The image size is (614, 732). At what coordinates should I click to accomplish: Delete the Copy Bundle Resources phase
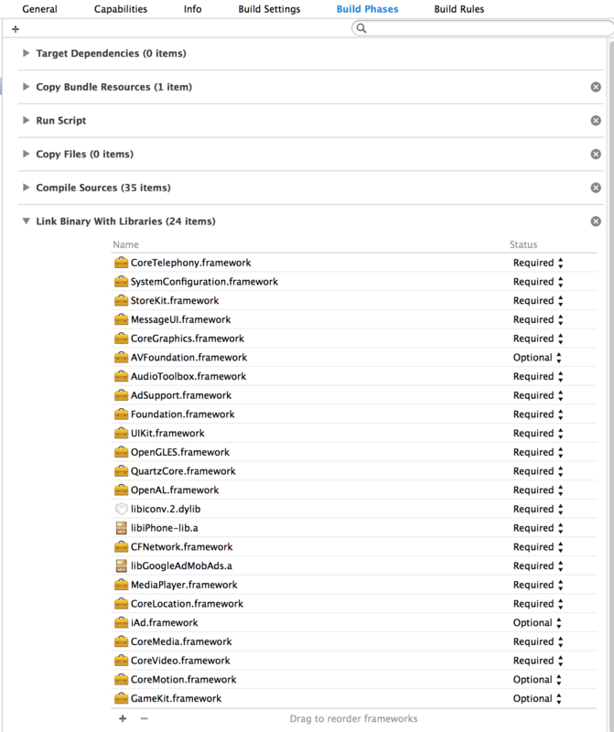coord(596,87)
